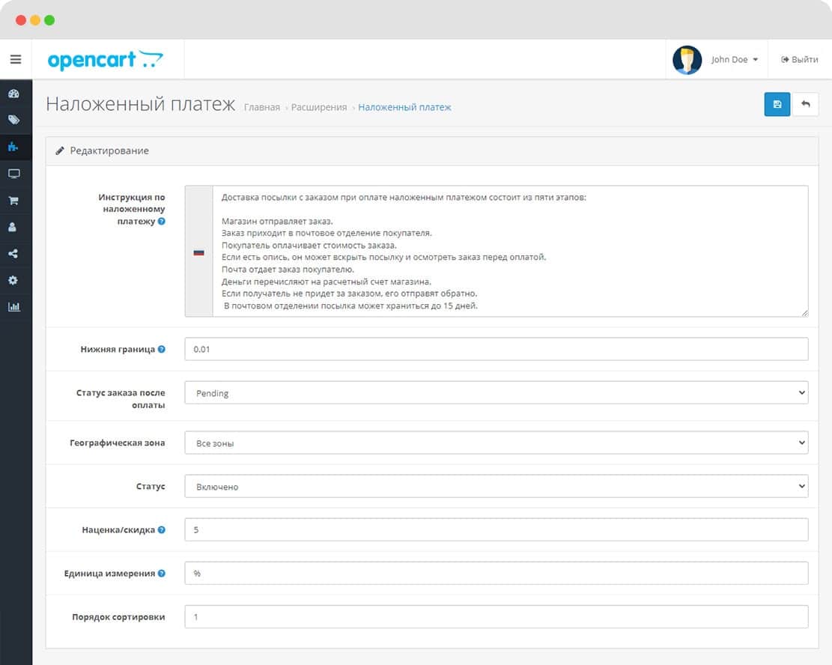Viewport: 832px width, 665px height.
Task: Open the Географическая зона dropdown
Action: [x=496, y=443]
